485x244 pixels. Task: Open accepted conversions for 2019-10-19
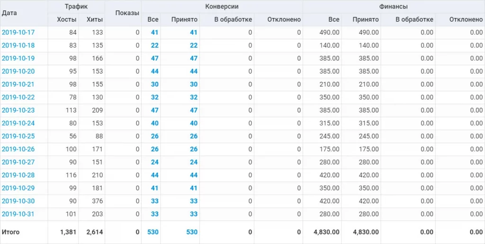pyautogui.click(x=193, y=59)
